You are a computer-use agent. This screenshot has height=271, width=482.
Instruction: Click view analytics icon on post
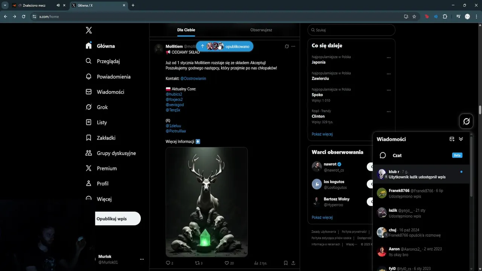pyautogui.click(x=256, y=263)
